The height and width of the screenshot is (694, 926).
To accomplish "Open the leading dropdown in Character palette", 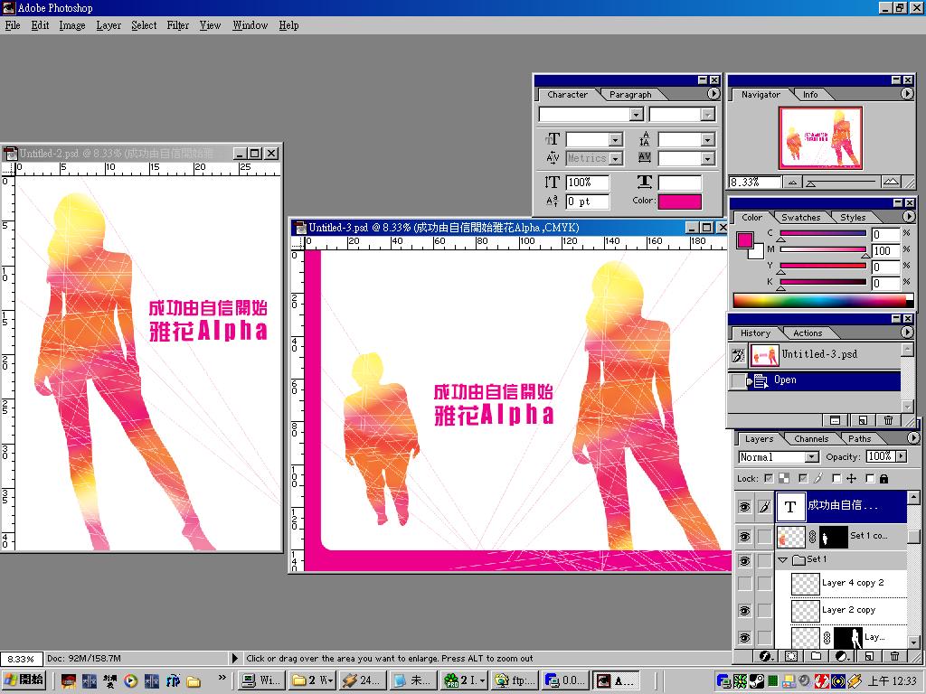I will 707,140.
